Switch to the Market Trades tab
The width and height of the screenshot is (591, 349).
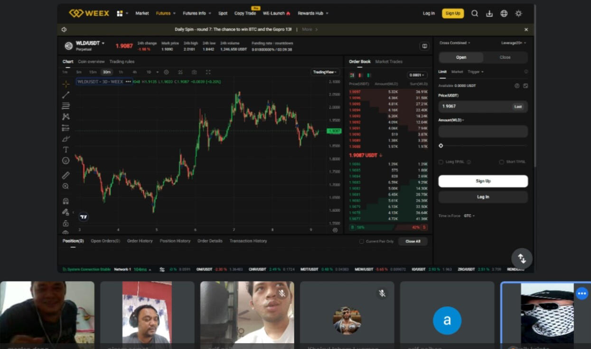pos(389,62)
